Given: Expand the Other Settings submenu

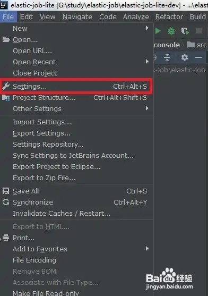Looking at the screenshot, I should [147, 108].
